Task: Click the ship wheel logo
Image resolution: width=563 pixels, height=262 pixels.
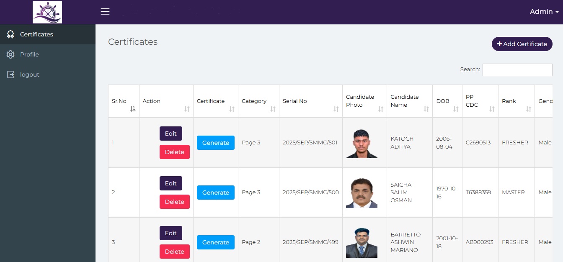Action: coord(47,12)
